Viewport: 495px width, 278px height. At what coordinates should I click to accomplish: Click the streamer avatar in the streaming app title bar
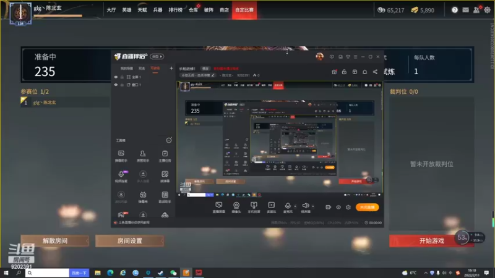(x=319, y=57)
